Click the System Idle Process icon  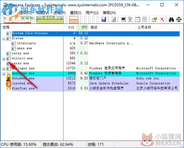click(x=9, y=34)
